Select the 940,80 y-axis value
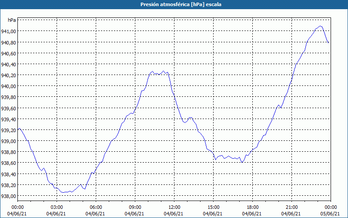Screen dimensions: 348x218 click(8, 42)
